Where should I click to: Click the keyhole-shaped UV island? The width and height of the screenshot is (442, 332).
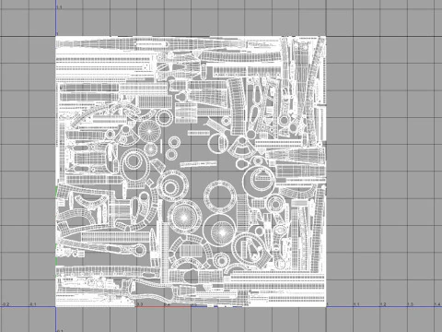click(181, 97)
